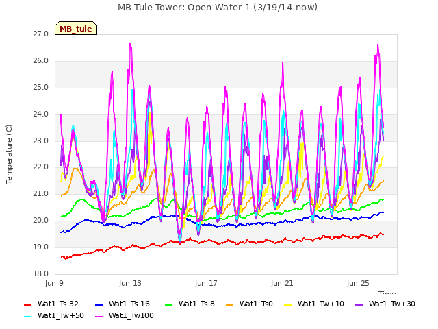The width and height of the screenshot is (438, 329).
Task: Click the red Wat1_Ts-32 legend swatch
Action: pos(28,304)
